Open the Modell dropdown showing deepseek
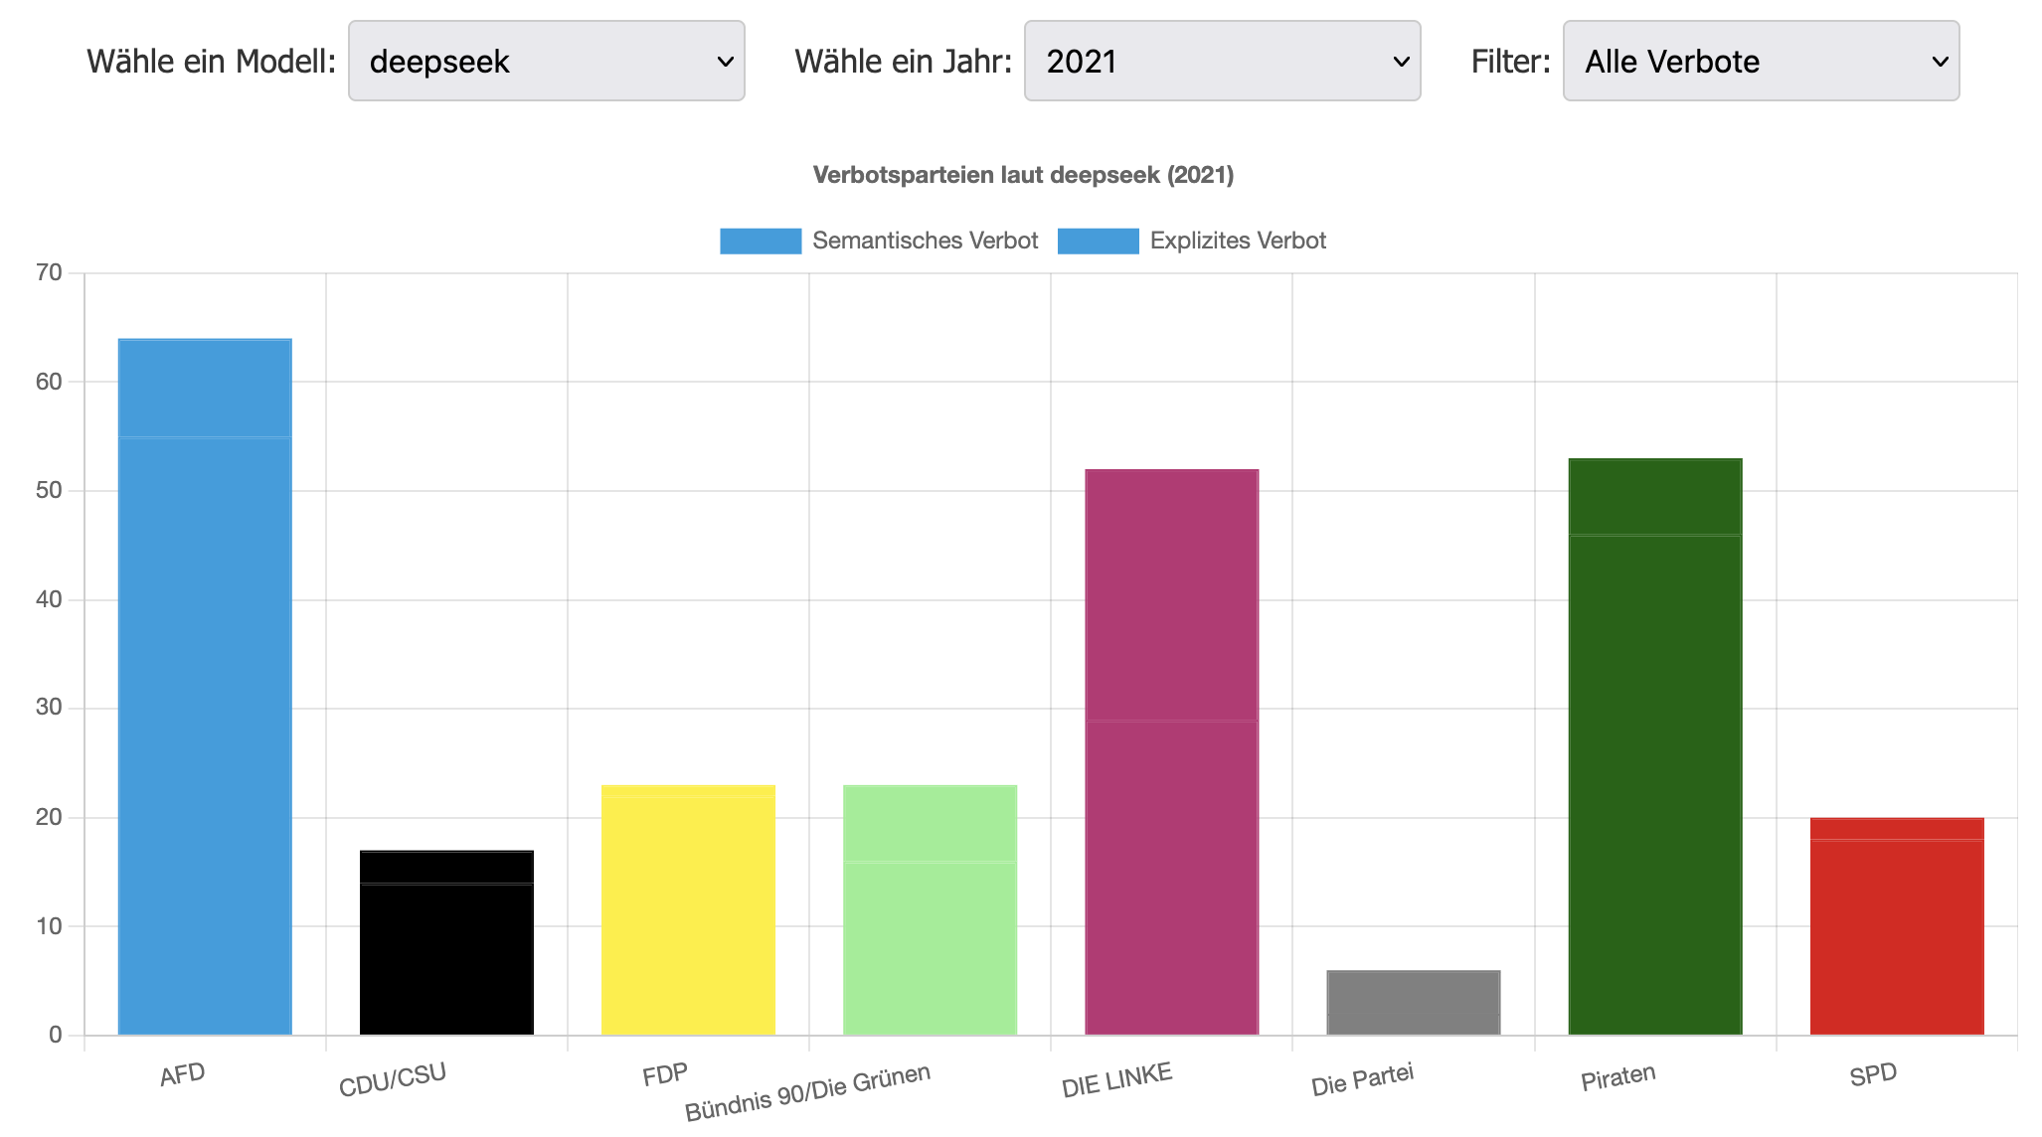The height and width of the screenshot is (1137, 2042). point(546,62)
